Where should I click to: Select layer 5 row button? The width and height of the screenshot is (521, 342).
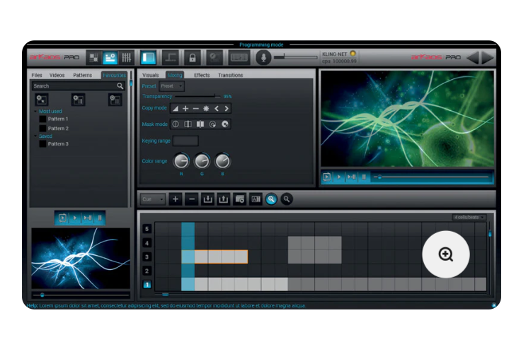(147, 228)
